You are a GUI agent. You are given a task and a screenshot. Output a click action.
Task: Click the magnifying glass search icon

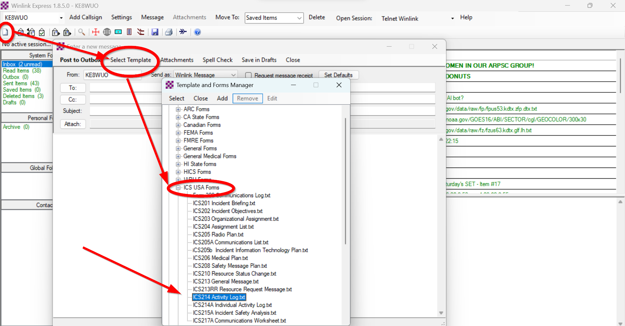pyautogui.click(x=81, y=32)
